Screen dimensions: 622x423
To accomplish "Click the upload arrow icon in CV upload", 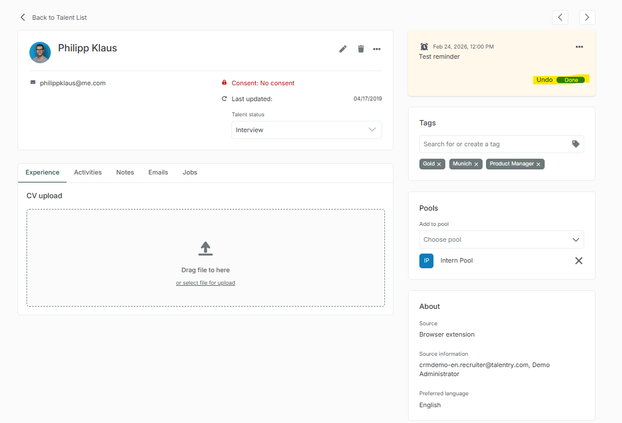I will (x=205, y=248).
